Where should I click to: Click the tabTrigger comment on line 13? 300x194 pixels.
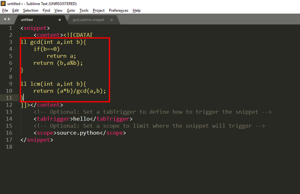point(152,112)
